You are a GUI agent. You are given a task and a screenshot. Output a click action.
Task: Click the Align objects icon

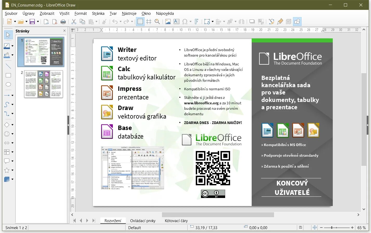(x=218, y=22)
